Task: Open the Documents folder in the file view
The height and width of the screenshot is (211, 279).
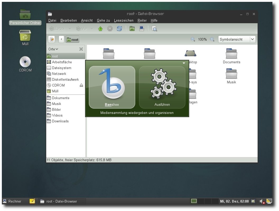Action: [x=231, y=56]
